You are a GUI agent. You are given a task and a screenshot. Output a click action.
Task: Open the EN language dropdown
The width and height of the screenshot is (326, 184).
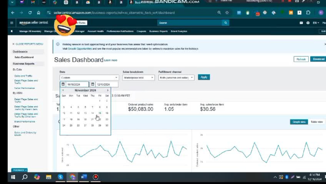[316, 23]
